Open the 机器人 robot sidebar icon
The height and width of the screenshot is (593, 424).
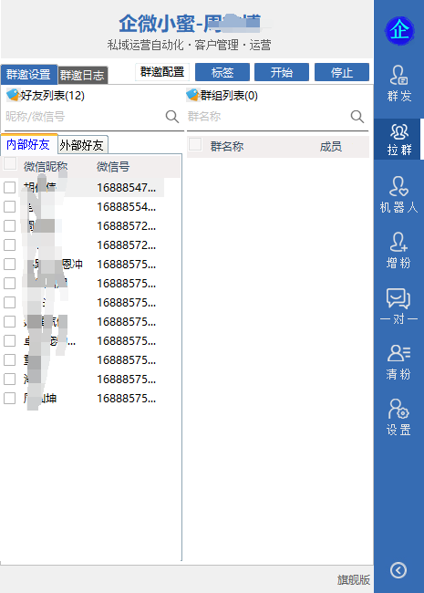399,194
